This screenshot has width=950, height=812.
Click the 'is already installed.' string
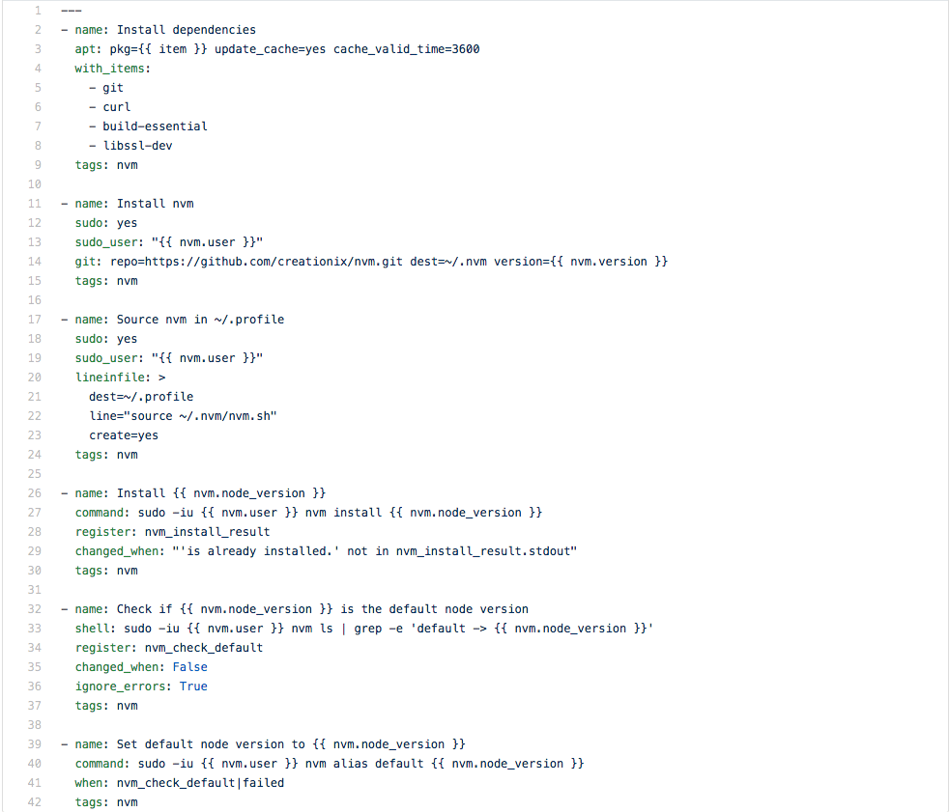259,551
